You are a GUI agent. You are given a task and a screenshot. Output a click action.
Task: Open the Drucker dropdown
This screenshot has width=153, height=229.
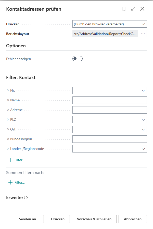(109, 24)
